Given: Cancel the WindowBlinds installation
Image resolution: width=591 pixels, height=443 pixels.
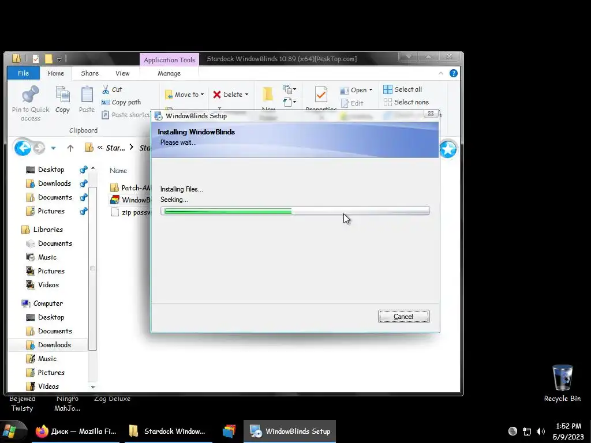Looking at the screenshot, I should [403, 317].
